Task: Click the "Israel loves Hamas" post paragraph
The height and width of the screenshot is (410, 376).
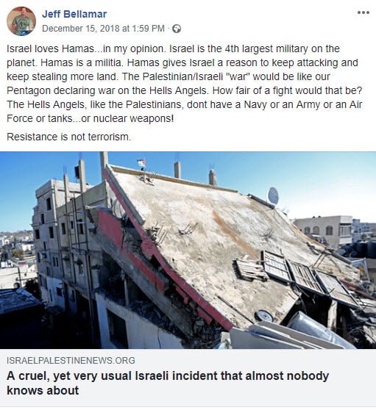Action: (185, 84)
